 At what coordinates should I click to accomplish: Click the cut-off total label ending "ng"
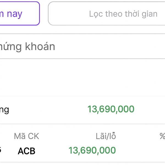point(5,110)
